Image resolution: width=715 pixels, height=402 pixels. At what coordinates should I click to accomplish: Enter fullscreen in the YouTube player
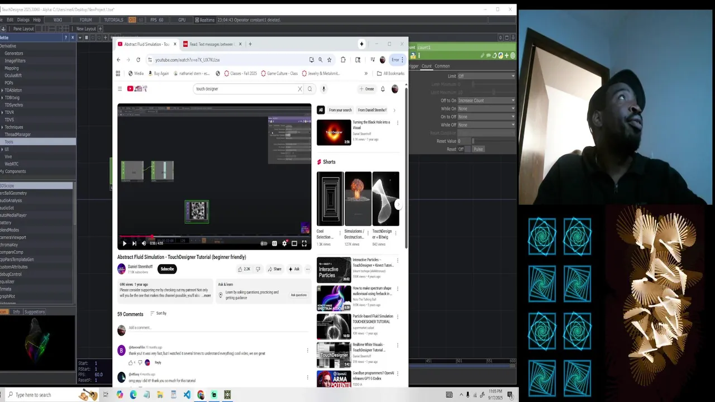(304, 243)
